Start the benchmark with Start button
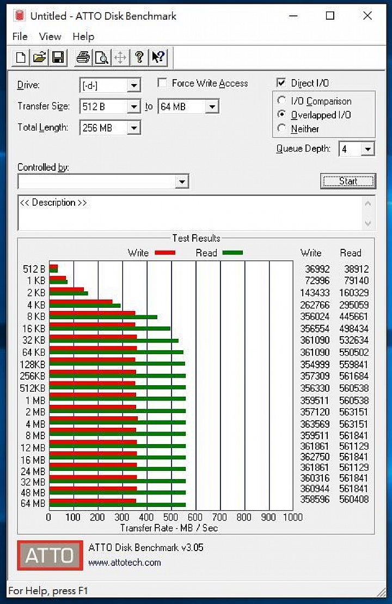Screen dimensions: 392x604 pos(348,181)
